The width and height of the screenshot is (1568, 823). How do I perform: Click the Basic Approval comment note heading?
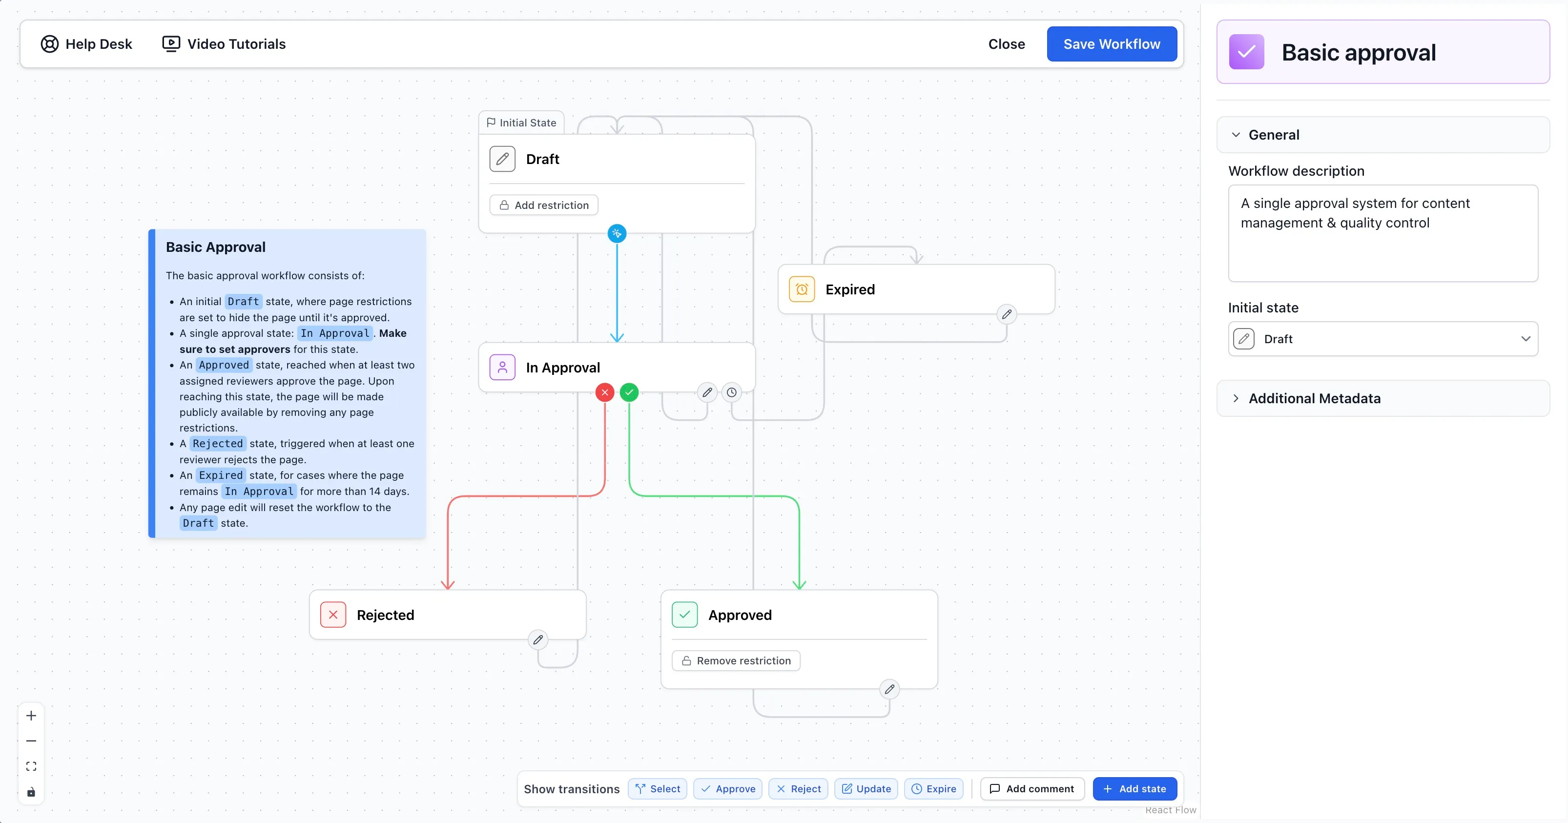(x=215, y=247)
